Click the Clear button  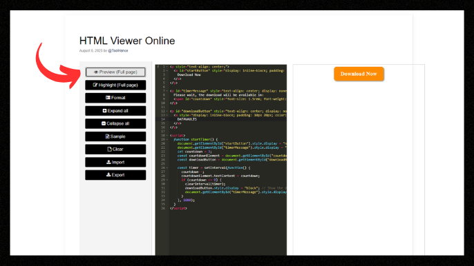(x=115, y=150)
